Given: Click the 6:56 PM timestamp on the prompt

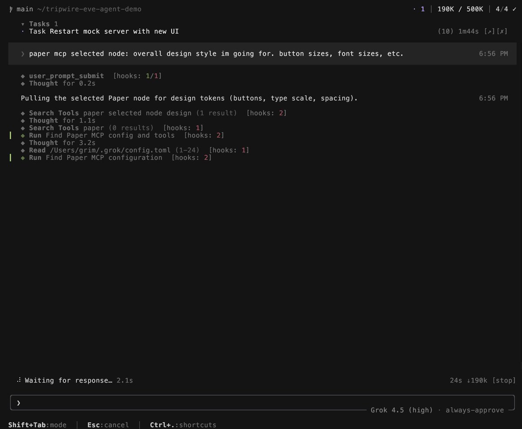Looking at the screenshot, I should point(493,54).
